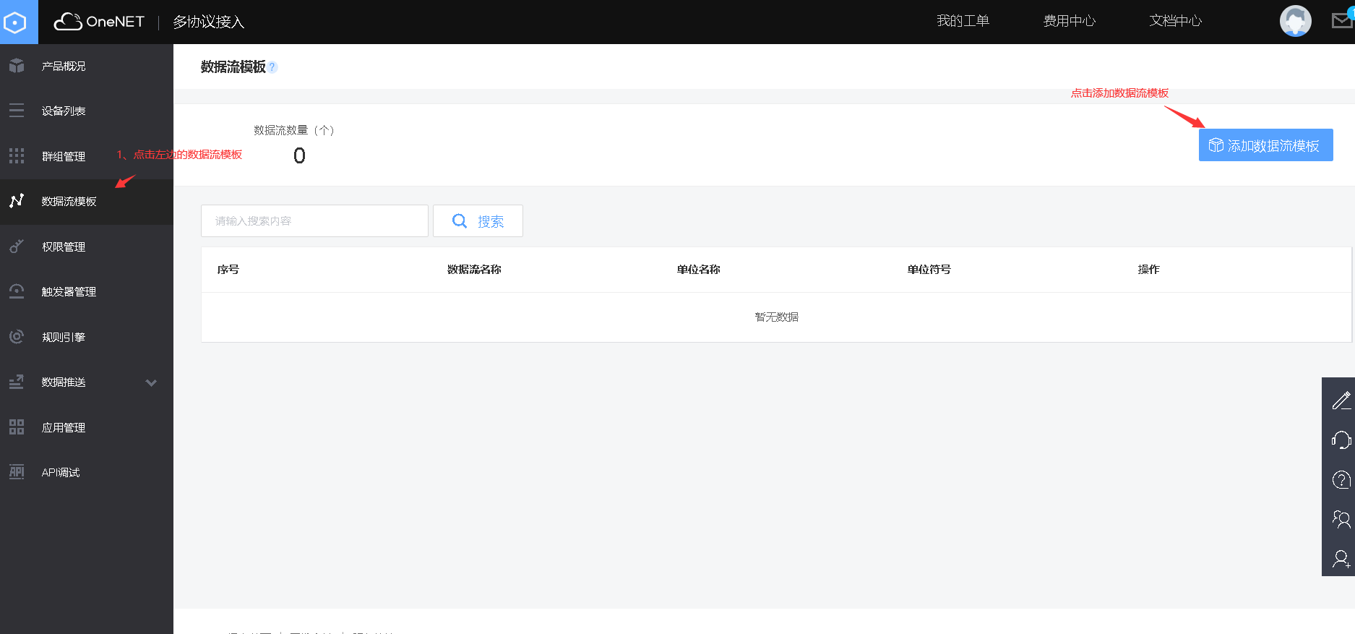Open 产品概况 in the sidebar

64,66
